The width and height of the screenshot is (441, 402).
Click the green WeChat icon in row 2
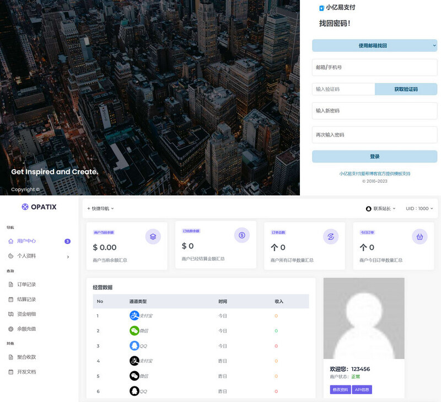[134, 331]
